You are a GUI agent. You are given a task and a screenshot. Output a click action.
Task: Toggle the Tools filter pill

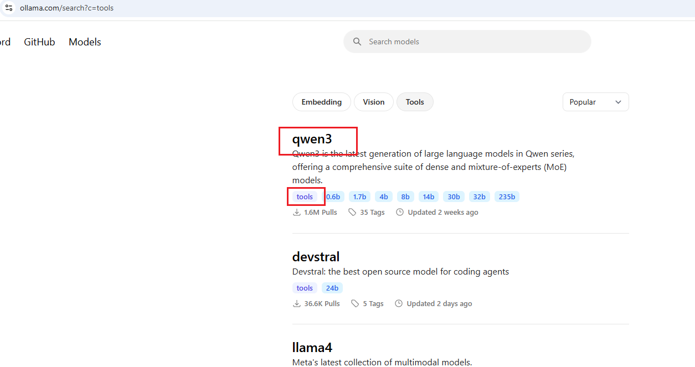click(415, 102)
